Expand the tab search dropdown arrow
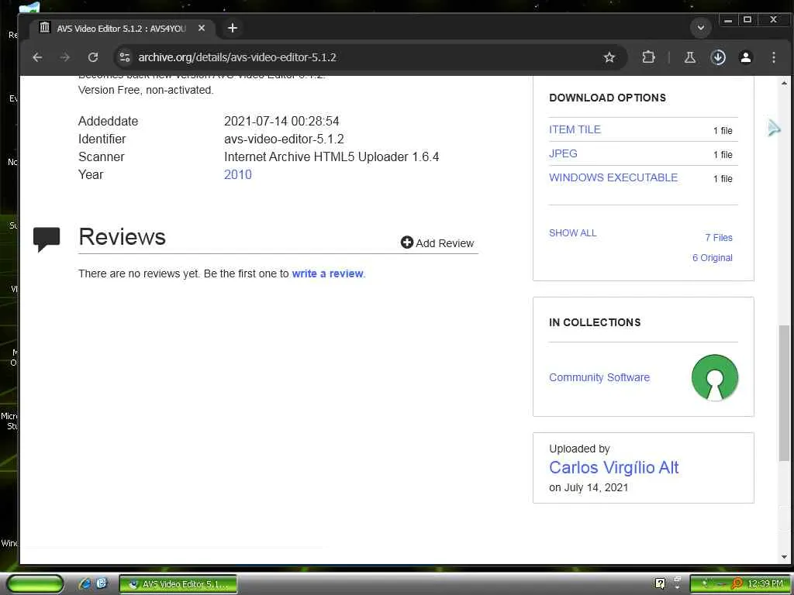The image size is (794, 595). 701,28
